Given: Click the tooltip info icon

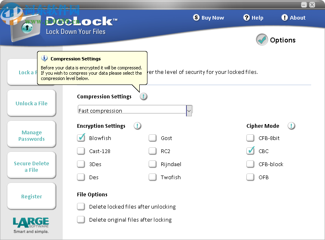Looking at the screenshot, I should pos(44,58).
